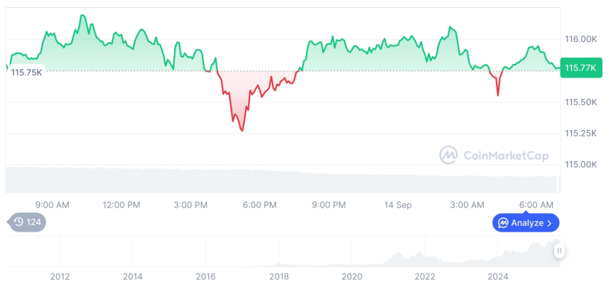Click the 115.77K current price label

coord(580,68)
